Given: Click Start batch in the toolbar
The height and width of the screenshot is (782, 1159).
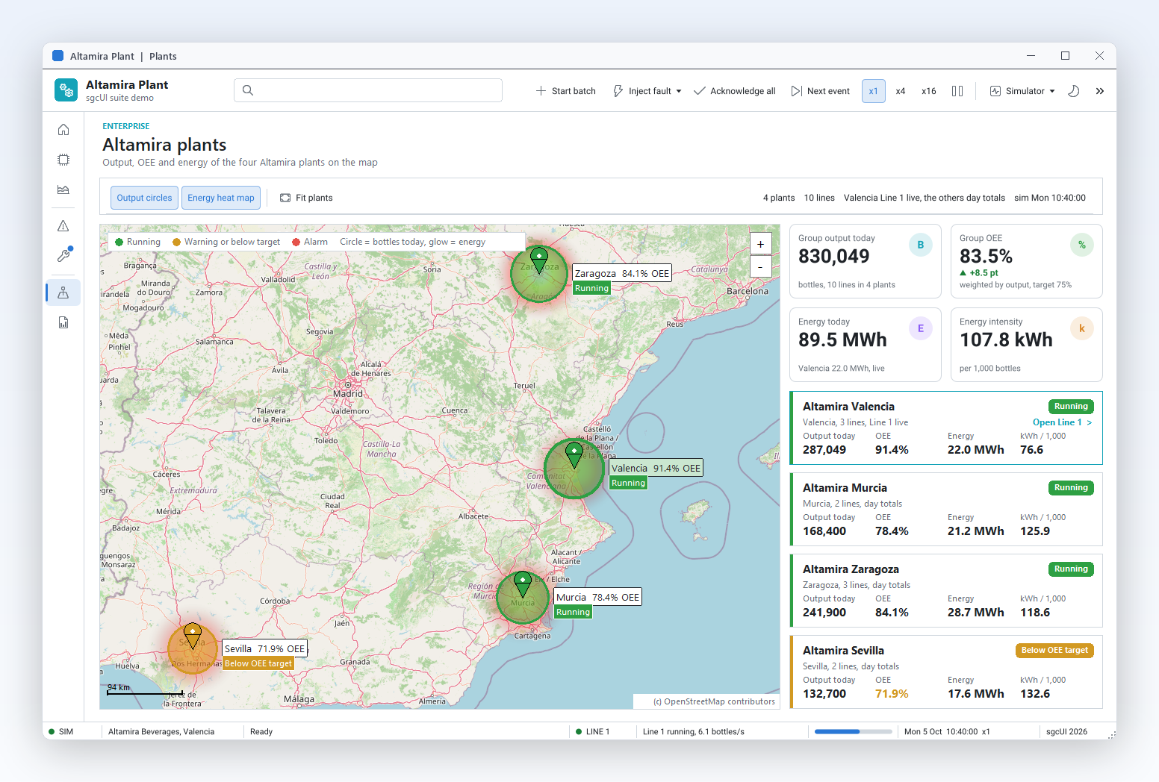Looking at the screenshot, I should point(565,91).
